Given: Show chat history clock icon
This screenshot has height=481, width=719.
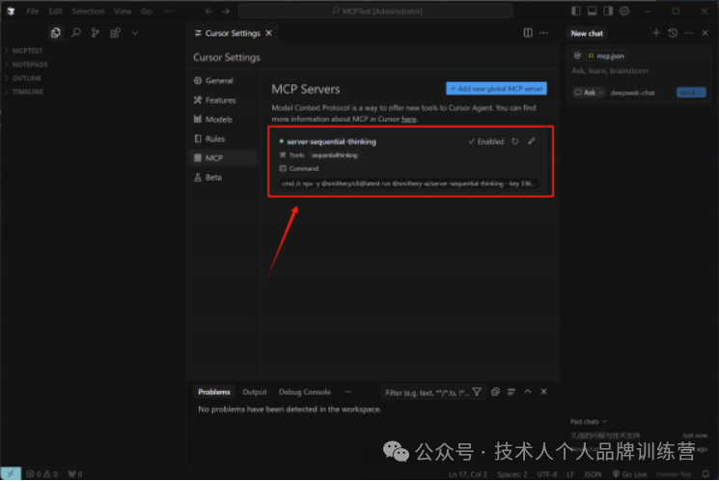Looking at the screenshot, I should click(673, 33).
